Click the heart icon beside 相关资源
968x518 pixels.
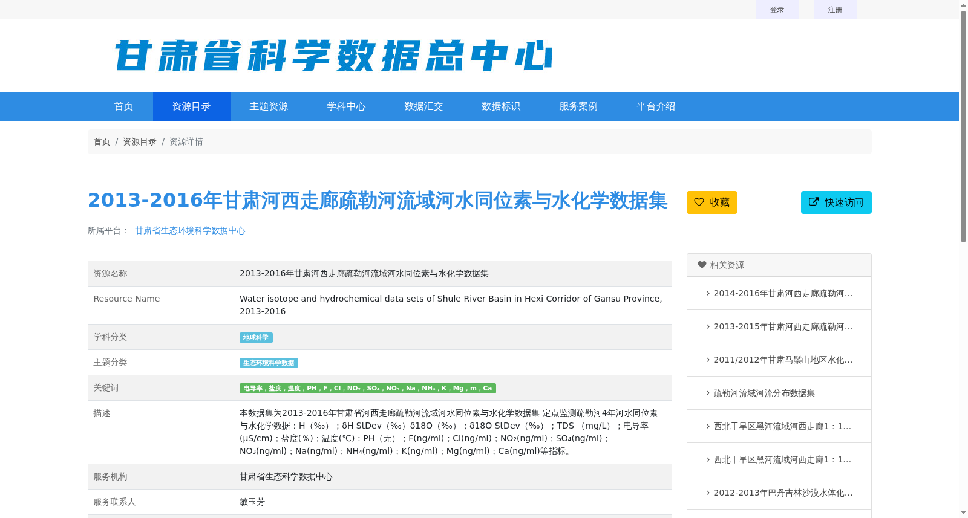[x=702, y=265]
